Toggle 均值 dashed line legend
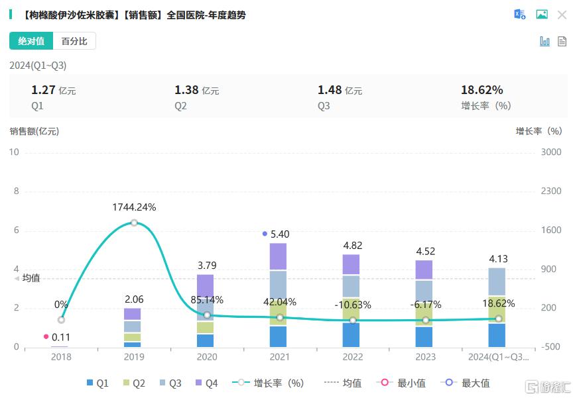 (343, 383)
